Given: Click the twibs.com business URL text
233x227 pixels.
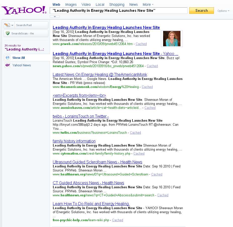Looking at the screenshot, I should [x=90, y=132].
